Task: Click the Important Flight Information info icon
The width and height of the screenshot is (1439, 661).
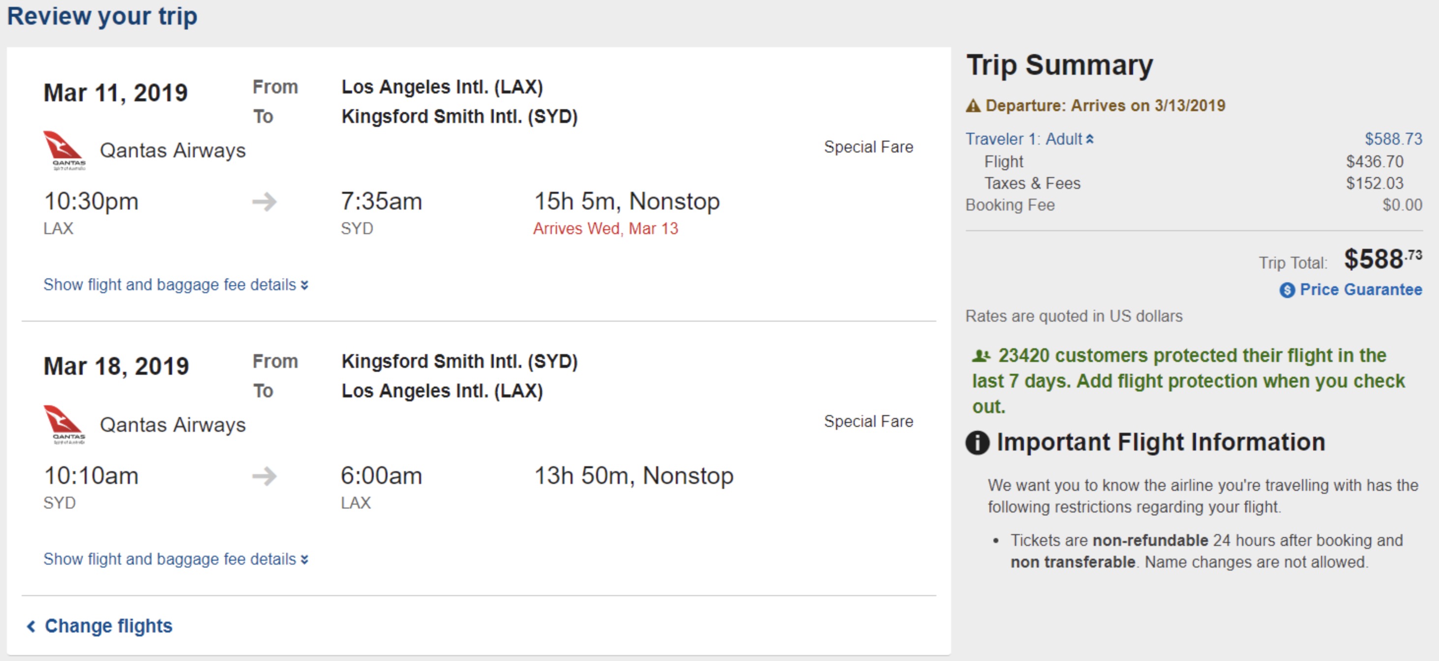Action: [977, 443]
